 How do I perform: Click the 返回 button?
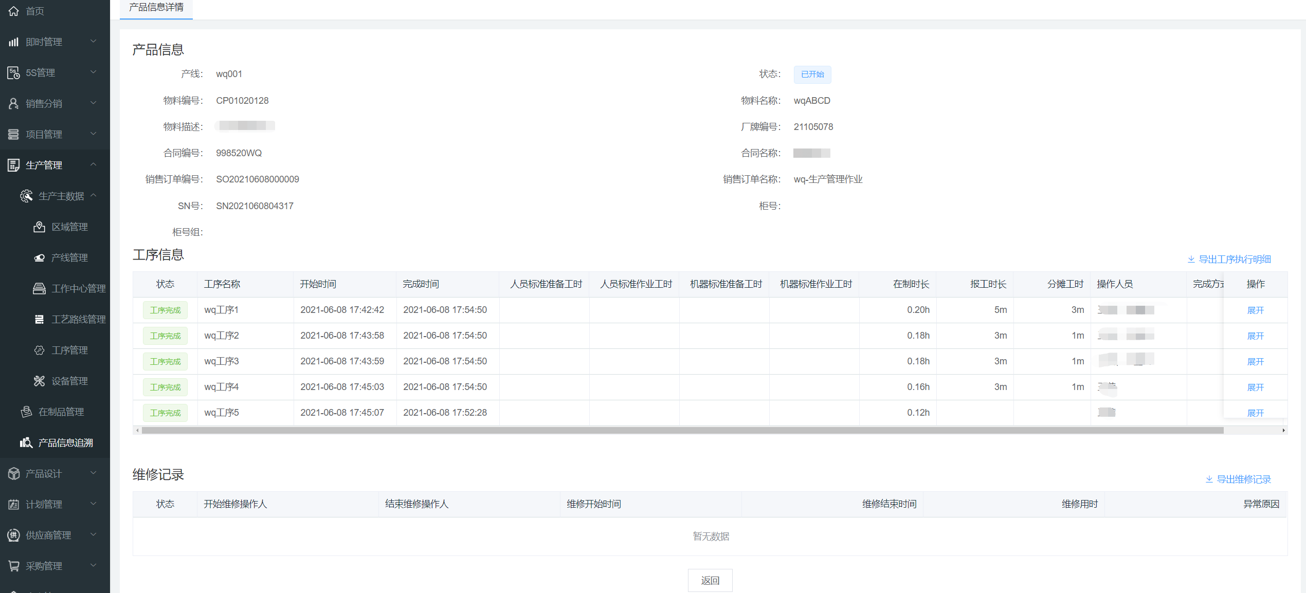(x=710, y=580)
